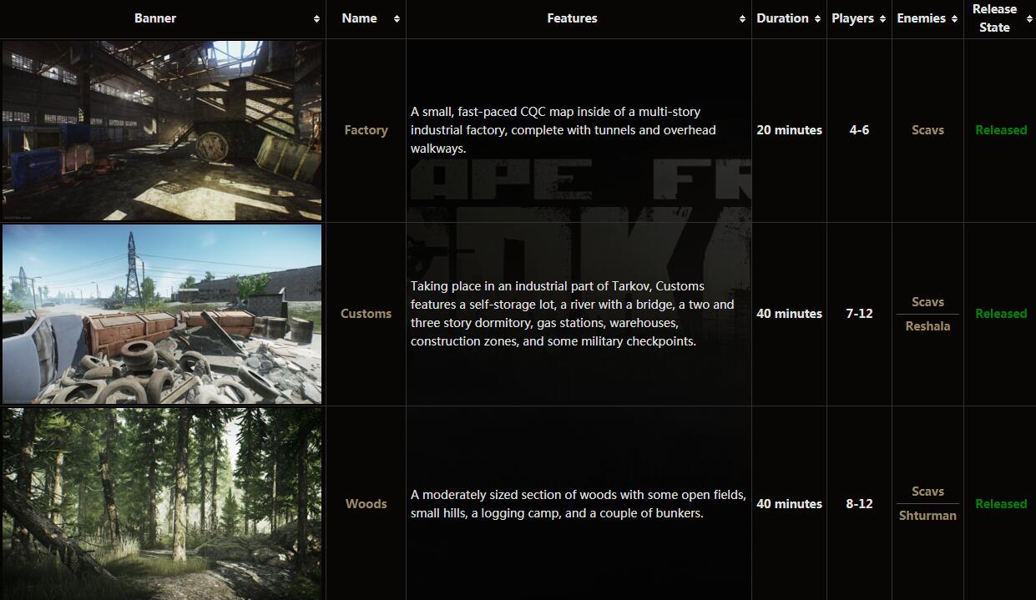Sort table by the Enemies column arrows
This screenshot has width=1036, height=600.
(954, 18)
